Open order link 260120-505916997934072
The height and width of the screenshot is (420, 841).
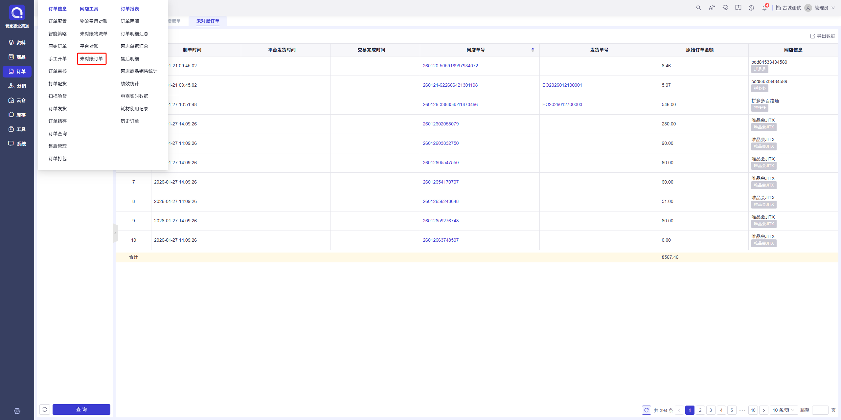(x=450, y=66)
